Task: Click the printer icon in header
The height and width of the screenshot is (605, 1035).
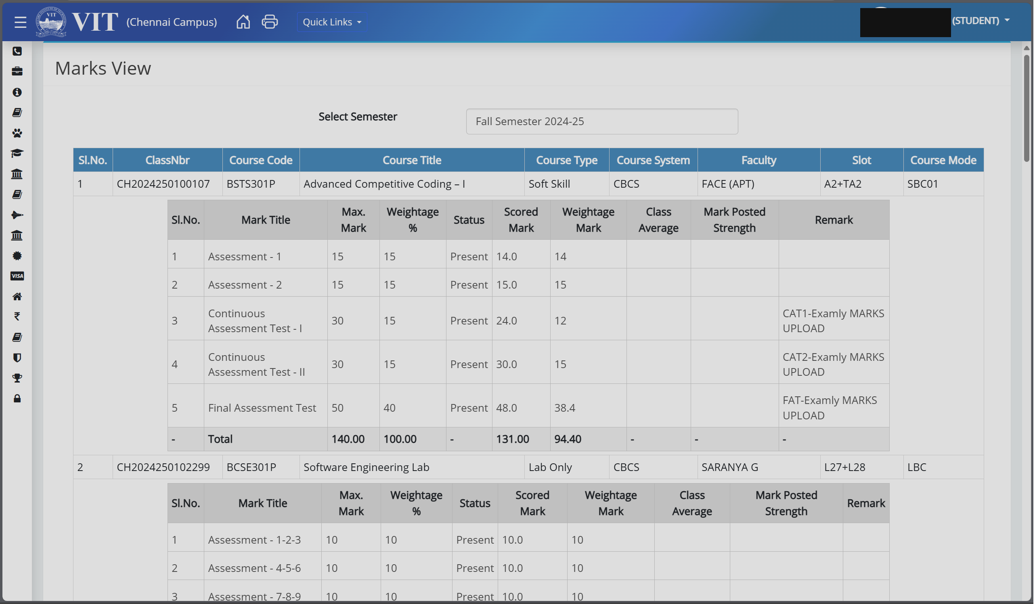Action: click(270, 22)
